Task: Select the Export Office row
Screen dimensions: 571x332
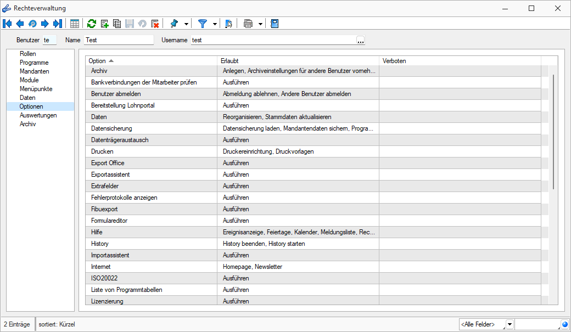Action: 313,163
